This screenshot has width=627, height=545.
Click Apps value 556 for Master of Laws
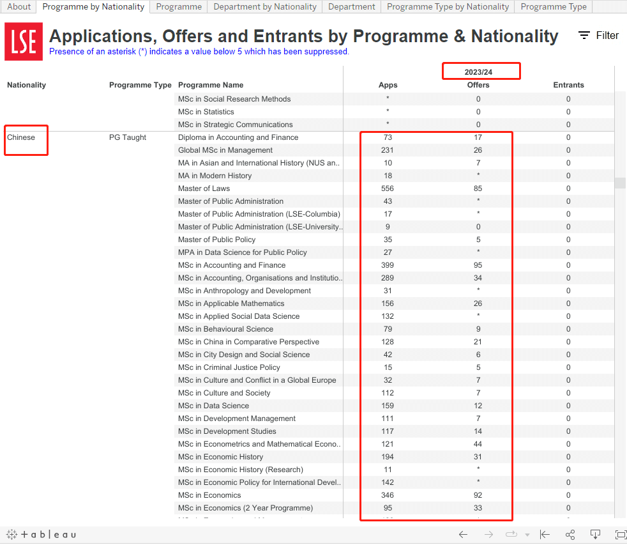click(x=388, y=188)
